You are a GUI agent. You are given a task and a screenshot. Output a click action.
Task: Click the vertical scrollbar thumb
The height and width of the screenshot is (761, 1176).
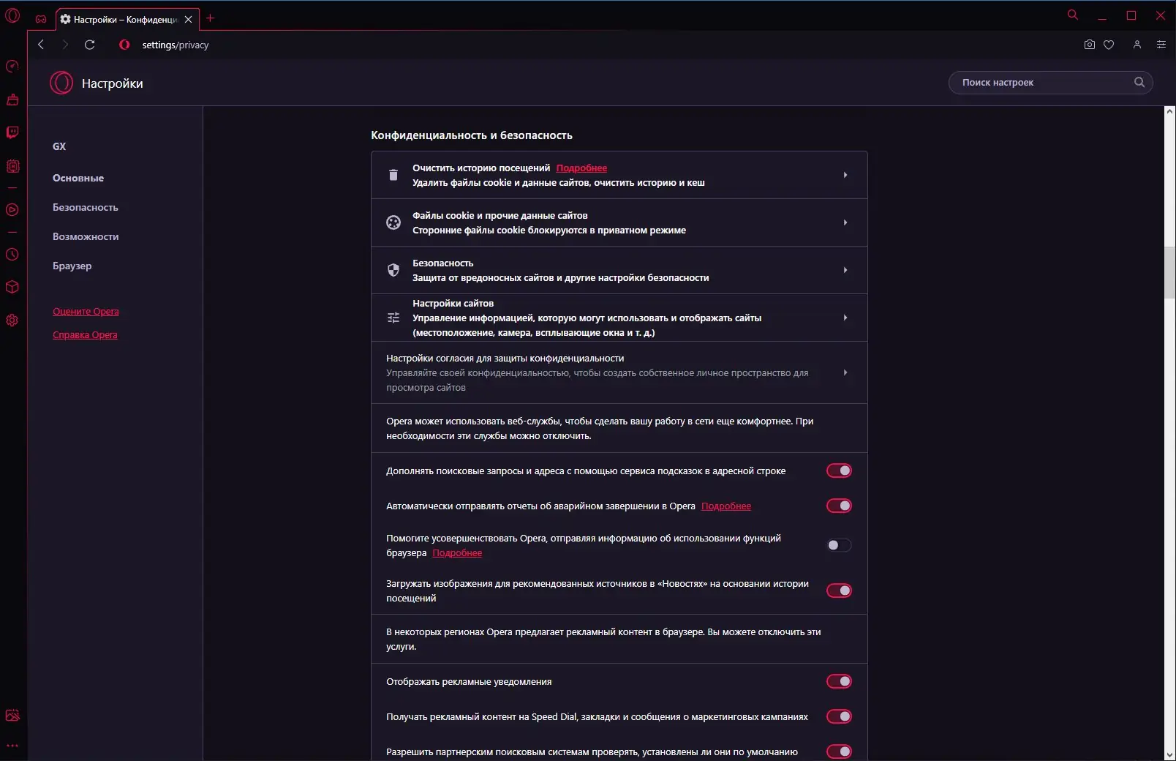tap(1169, 273)
